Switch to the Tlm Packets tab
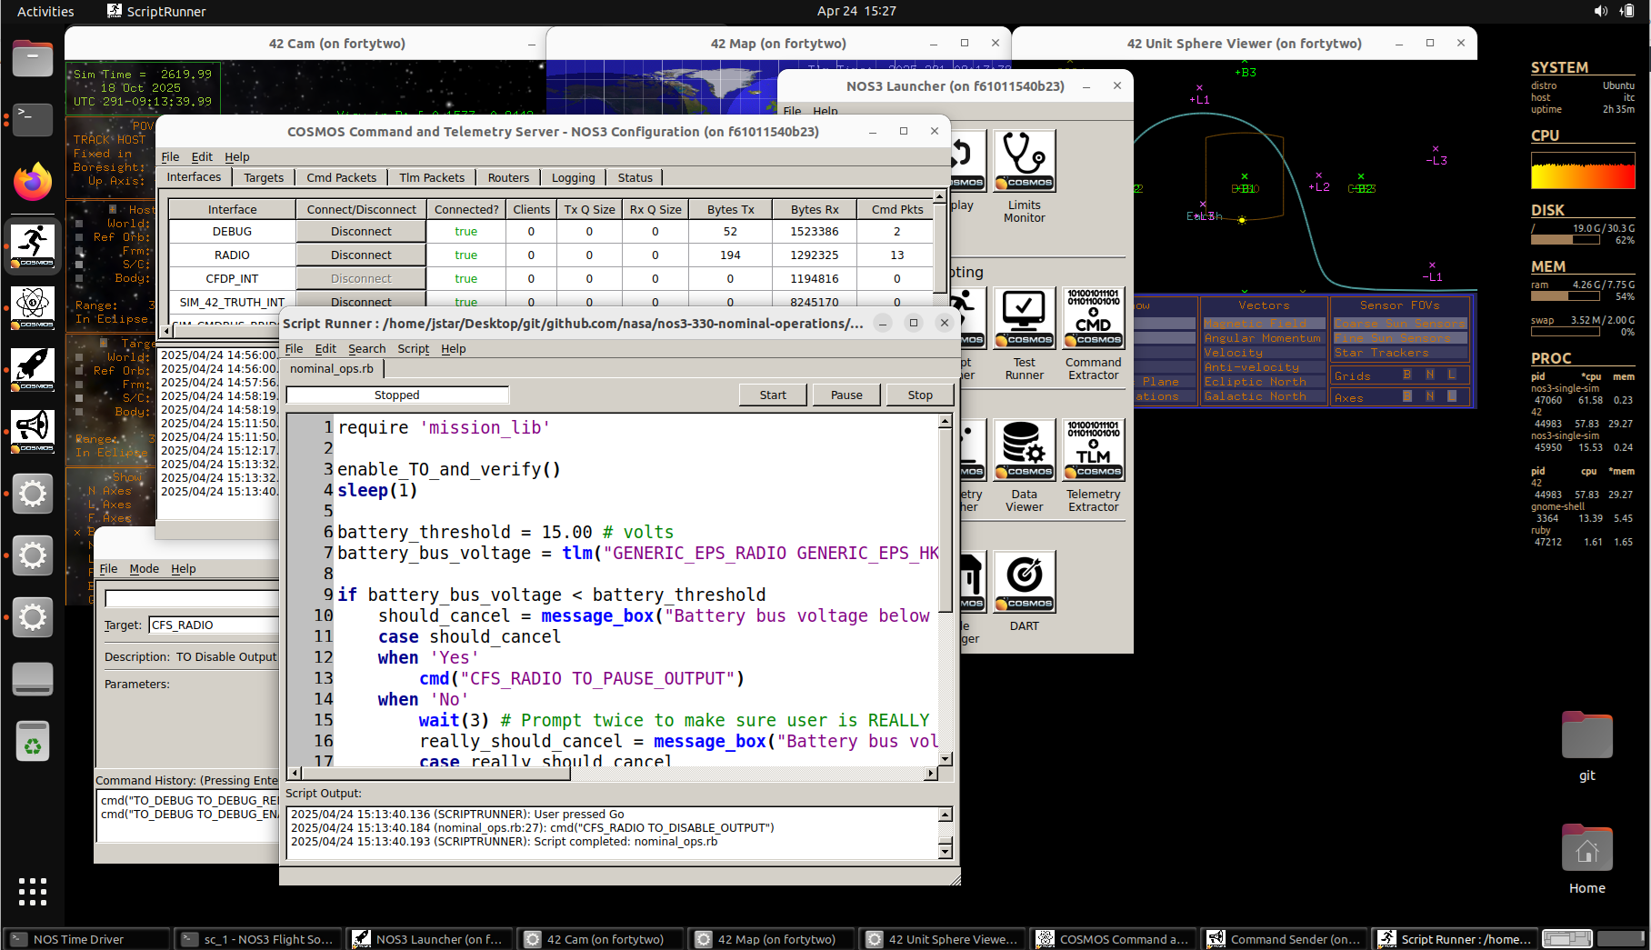Image resolution: width=1651 pixels, height=950 pixels. coord(432,178)
